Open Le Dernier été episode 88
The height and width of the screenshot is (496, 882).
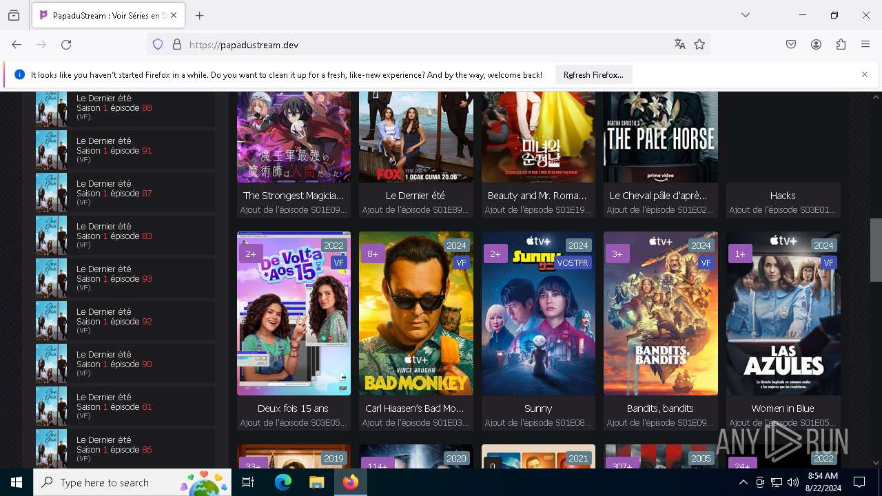(x=125, y=108)
